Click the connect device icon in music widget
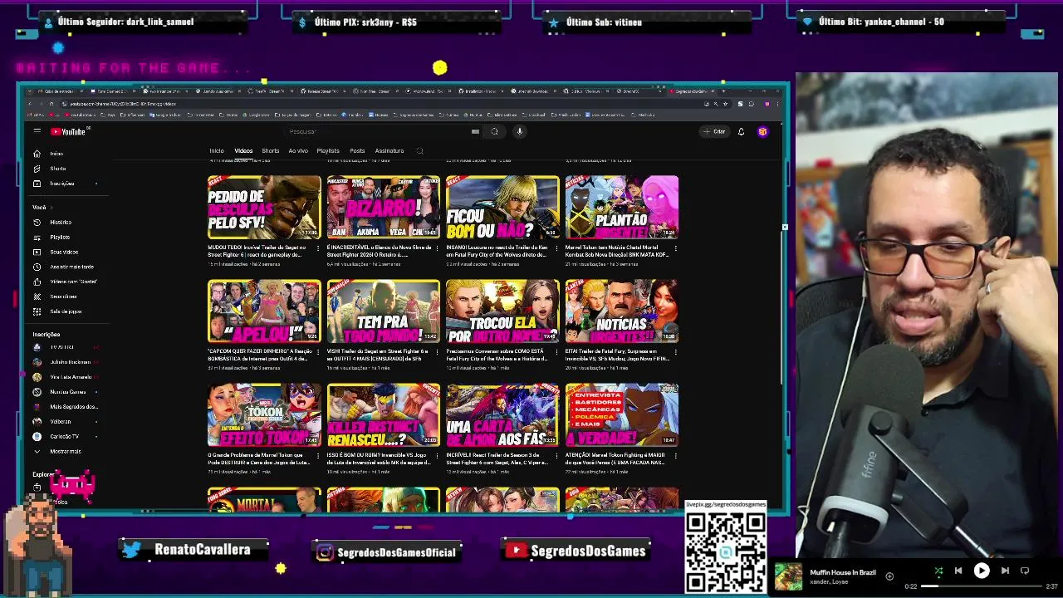This screenshot has height=598, width=1063. coord(1025,571)
